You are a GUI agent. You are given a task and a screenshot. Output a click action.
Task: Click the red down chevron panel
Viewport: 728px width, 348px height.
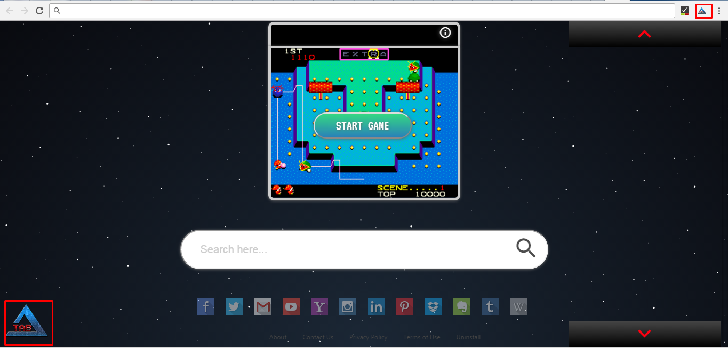[x=644, y=334]
